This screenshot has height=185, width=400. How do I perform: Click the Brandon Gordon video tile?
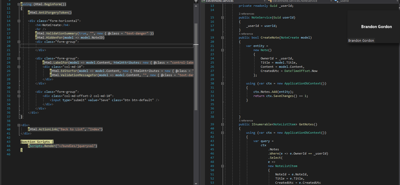tap(373, 26)
